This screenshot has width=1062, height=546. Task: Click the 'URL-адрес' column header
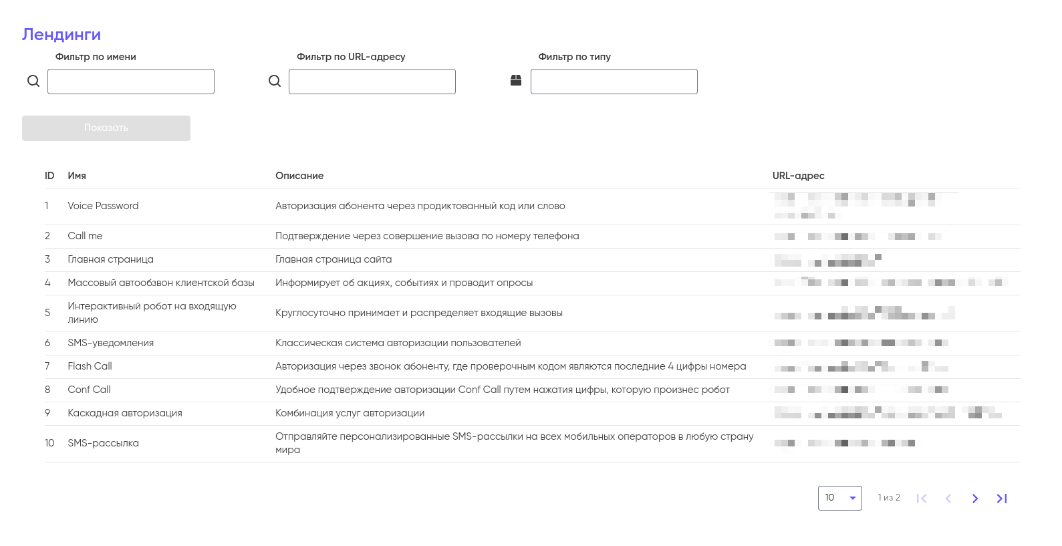pos(798,176)
